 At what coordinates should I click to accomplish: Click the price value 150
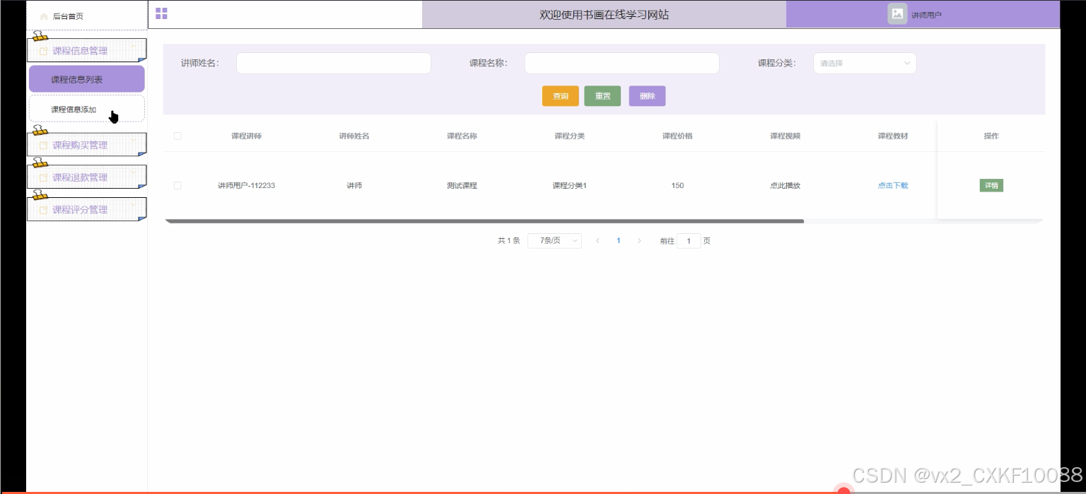click(677, 185)
